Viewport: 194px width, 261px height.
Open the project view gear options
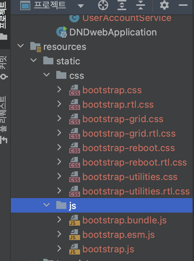164,5
